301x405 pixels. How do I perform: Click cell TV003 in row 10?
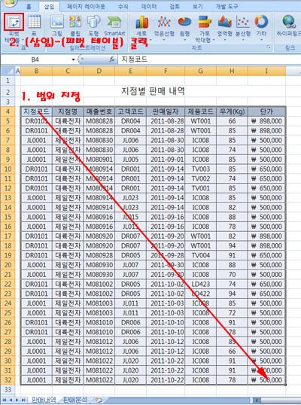pyautogui.click(x=201, y=169)
